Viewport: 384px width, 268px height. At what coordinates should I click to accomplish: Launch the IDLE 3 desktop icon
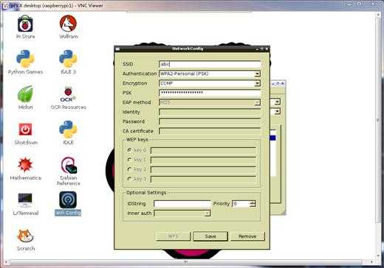(x=68, y=62)
